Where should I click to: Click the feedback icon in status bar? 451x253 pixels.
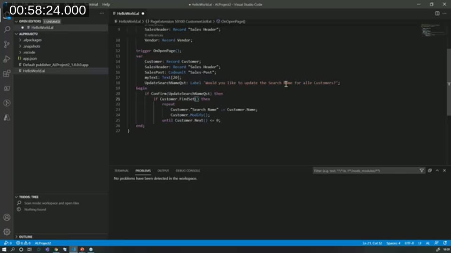coord(436,243)
